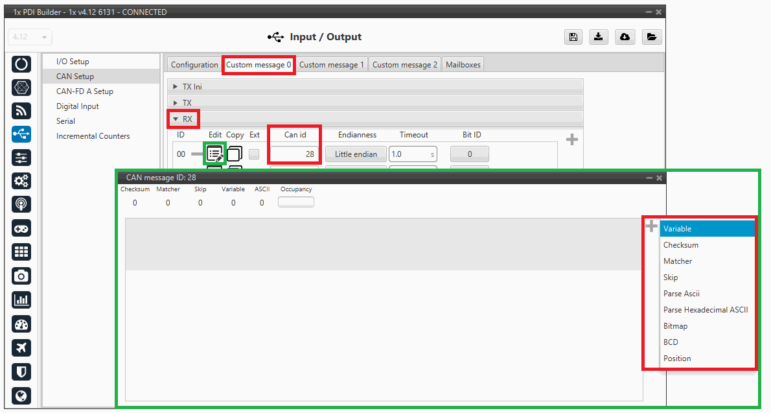The height and width of the screenshot is (413, 771).
Task: Select the USB Input/Output sidebar icon
Action: 21,134
